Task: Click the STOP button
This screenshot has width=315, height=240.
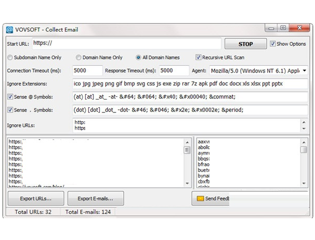Action: click(245, 44)
